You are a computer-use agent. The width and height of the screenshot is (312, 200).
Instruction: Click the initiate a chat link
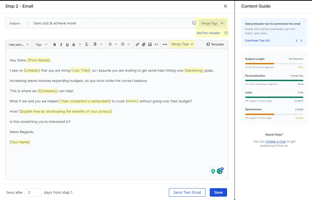[276, 141]
